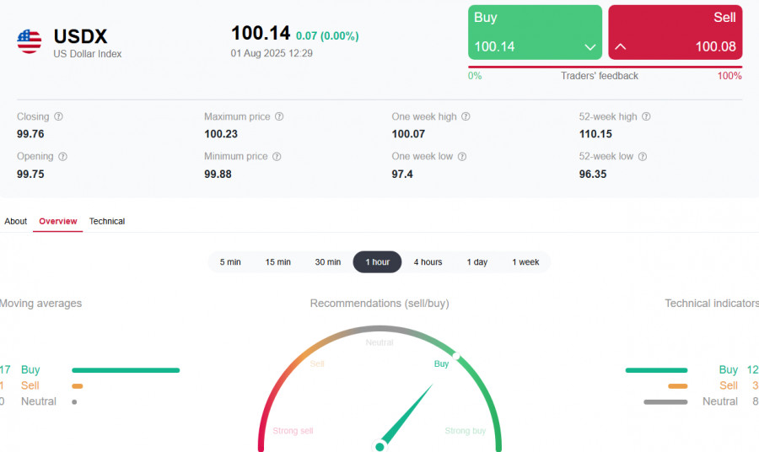759x452 pixels.
Task: Click the green moving averages Buy bar
Action: 126,370
